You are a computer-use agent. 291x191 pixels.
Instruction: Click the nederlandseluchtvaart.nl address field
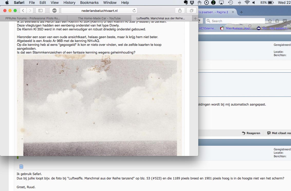99,11
